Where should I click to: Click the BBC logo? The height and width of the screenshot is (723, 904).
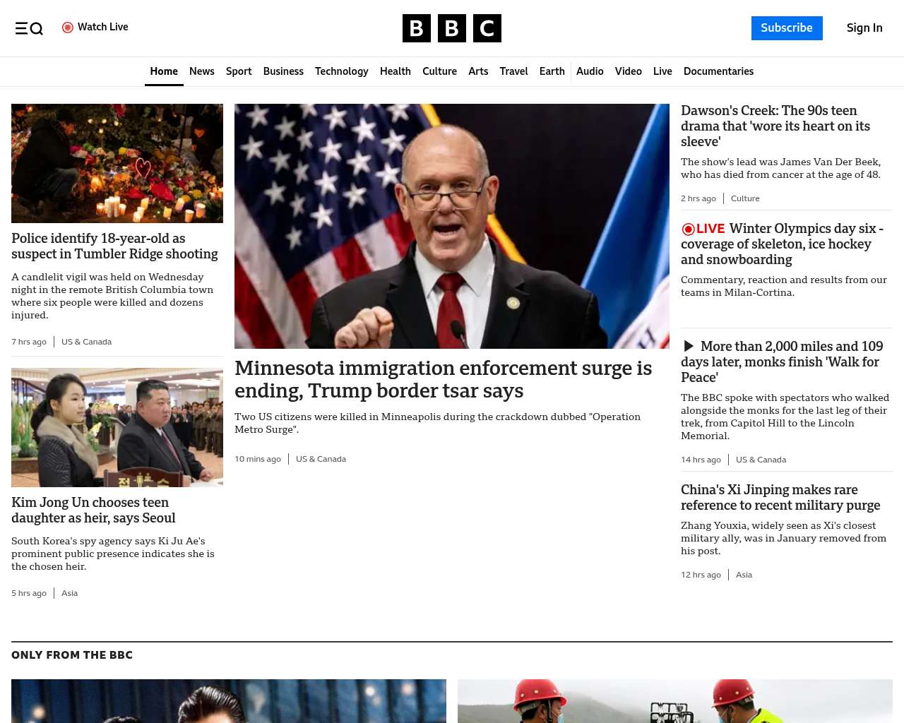point(452,28)
